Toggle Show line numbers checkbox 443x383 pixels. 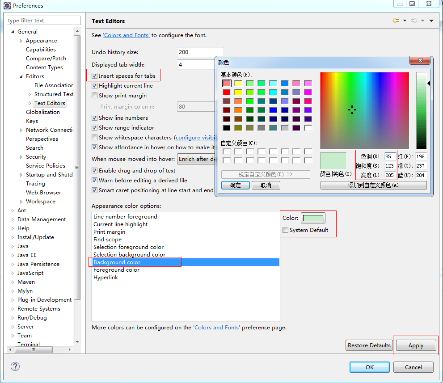[x=95, y=118]
